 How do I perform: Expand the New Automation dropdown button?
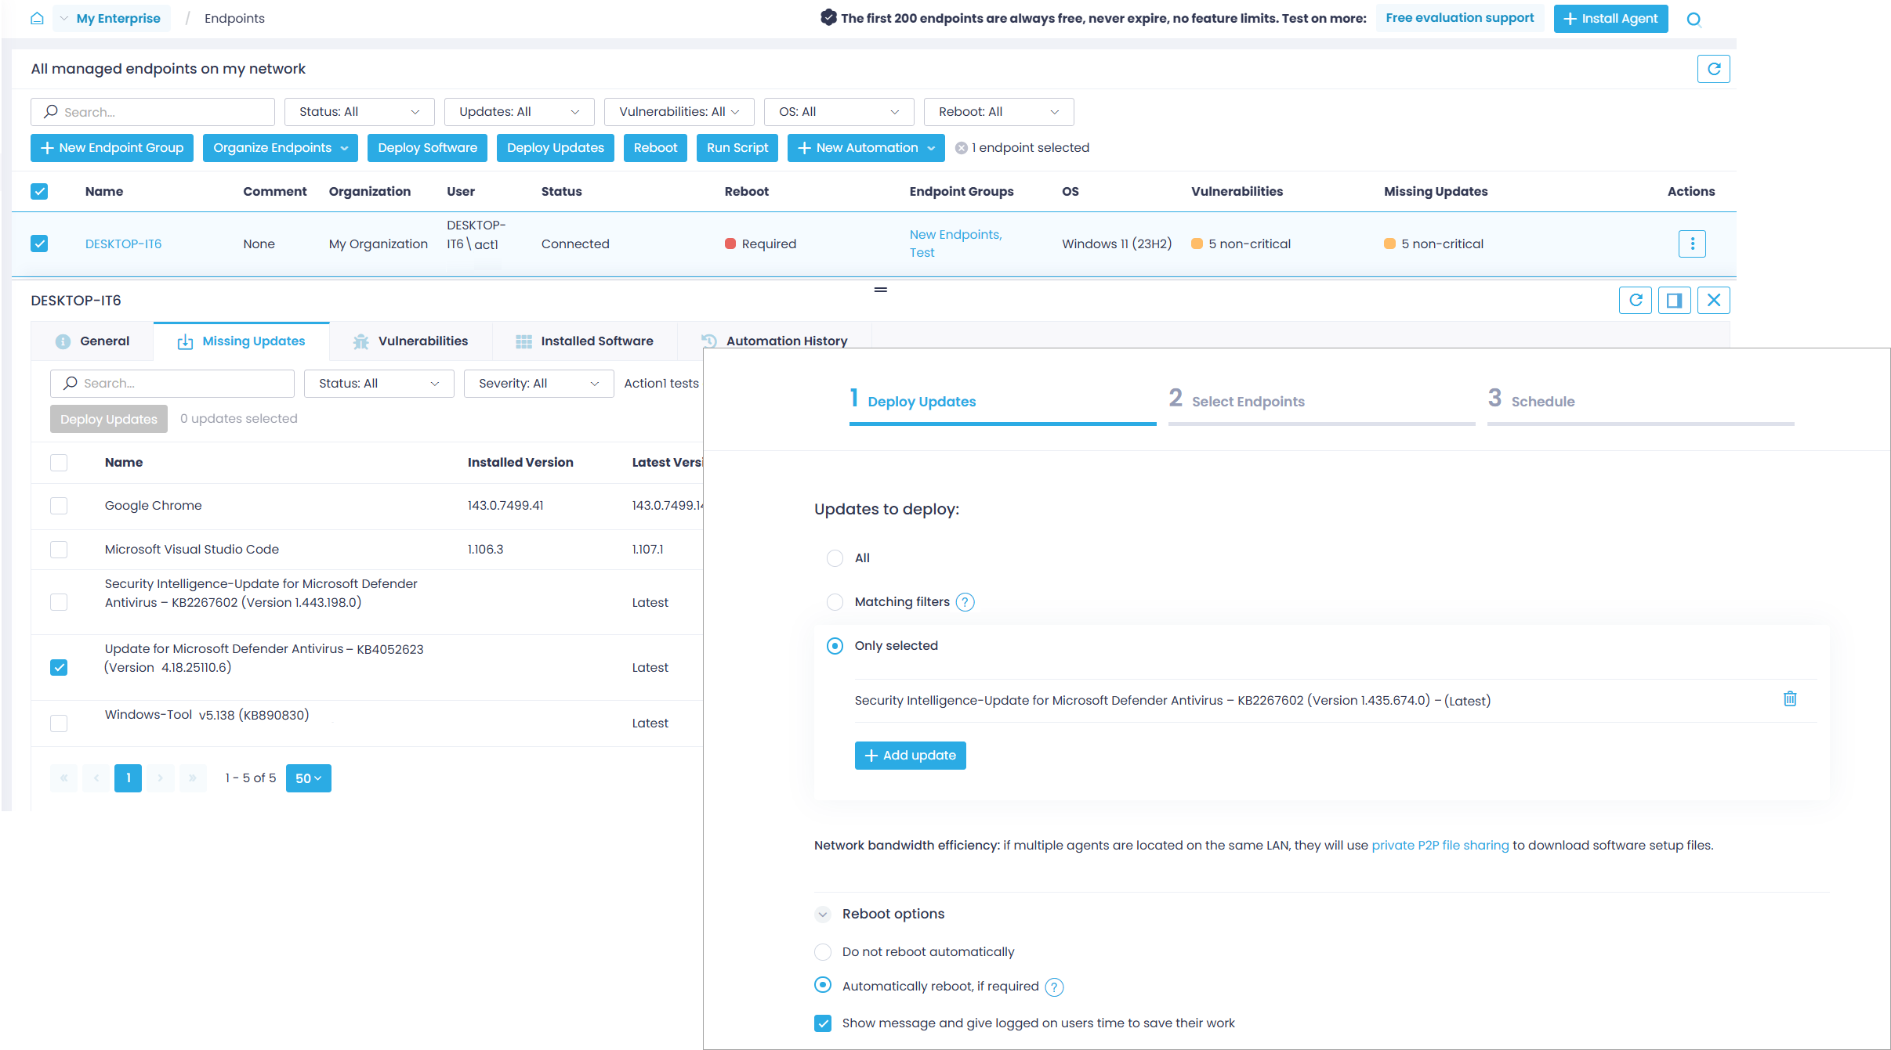pos(866,148)
